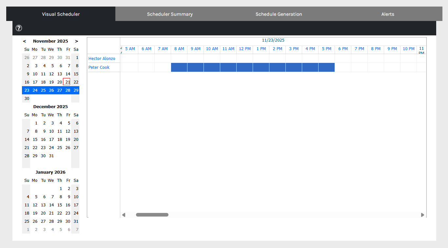The height and width of the screenshot is (248, 448).
Task: Open the Scheduler Summary tab
Action: click(170, 14)
